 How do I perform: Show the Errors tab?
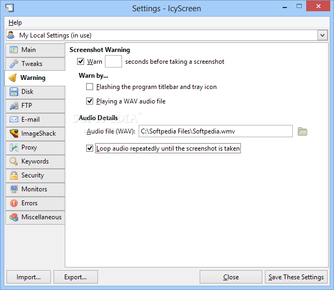[35, 203]
